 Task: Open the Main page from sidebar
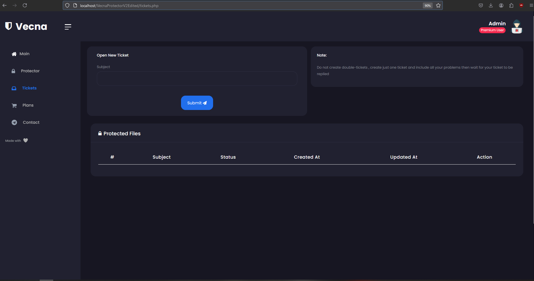(x=24, y=54)
